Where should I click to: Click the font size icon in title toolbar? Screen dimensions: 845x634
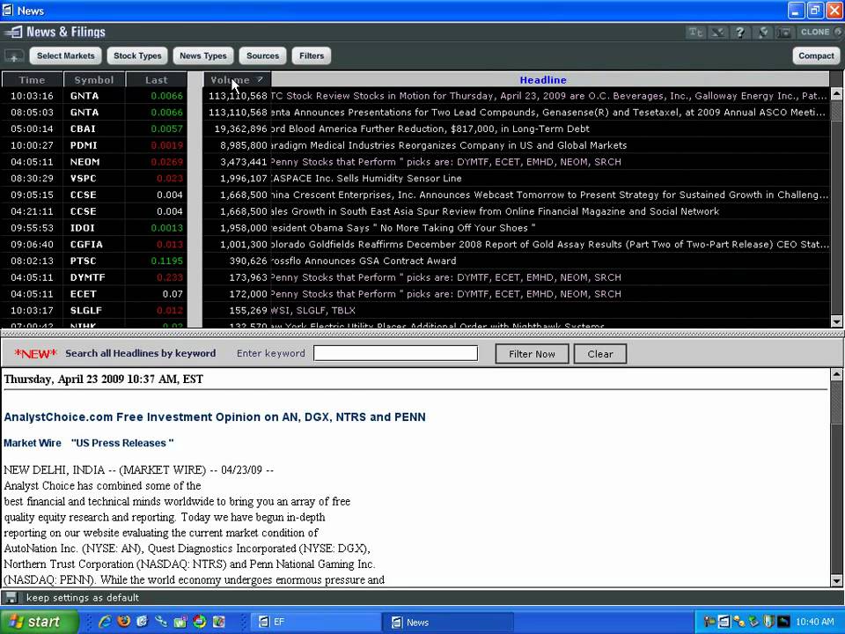click(x=695, y=33)
